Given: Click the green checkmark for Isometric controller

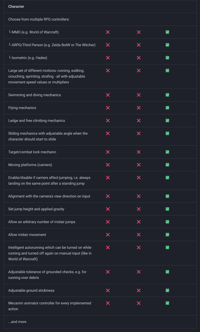Looking at the screenshot, I should [167, 58].
